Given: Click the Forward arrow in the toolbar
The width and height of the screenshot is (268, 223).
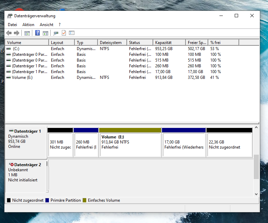Looking at the screenshot, I should point(16,33).
